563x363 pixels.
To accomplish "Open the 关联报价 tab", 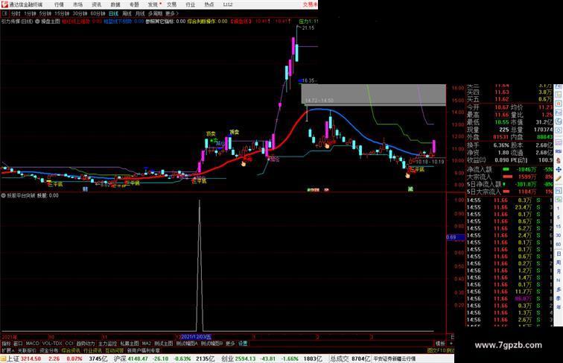I will pyautogui.click(x=27, y=350).
